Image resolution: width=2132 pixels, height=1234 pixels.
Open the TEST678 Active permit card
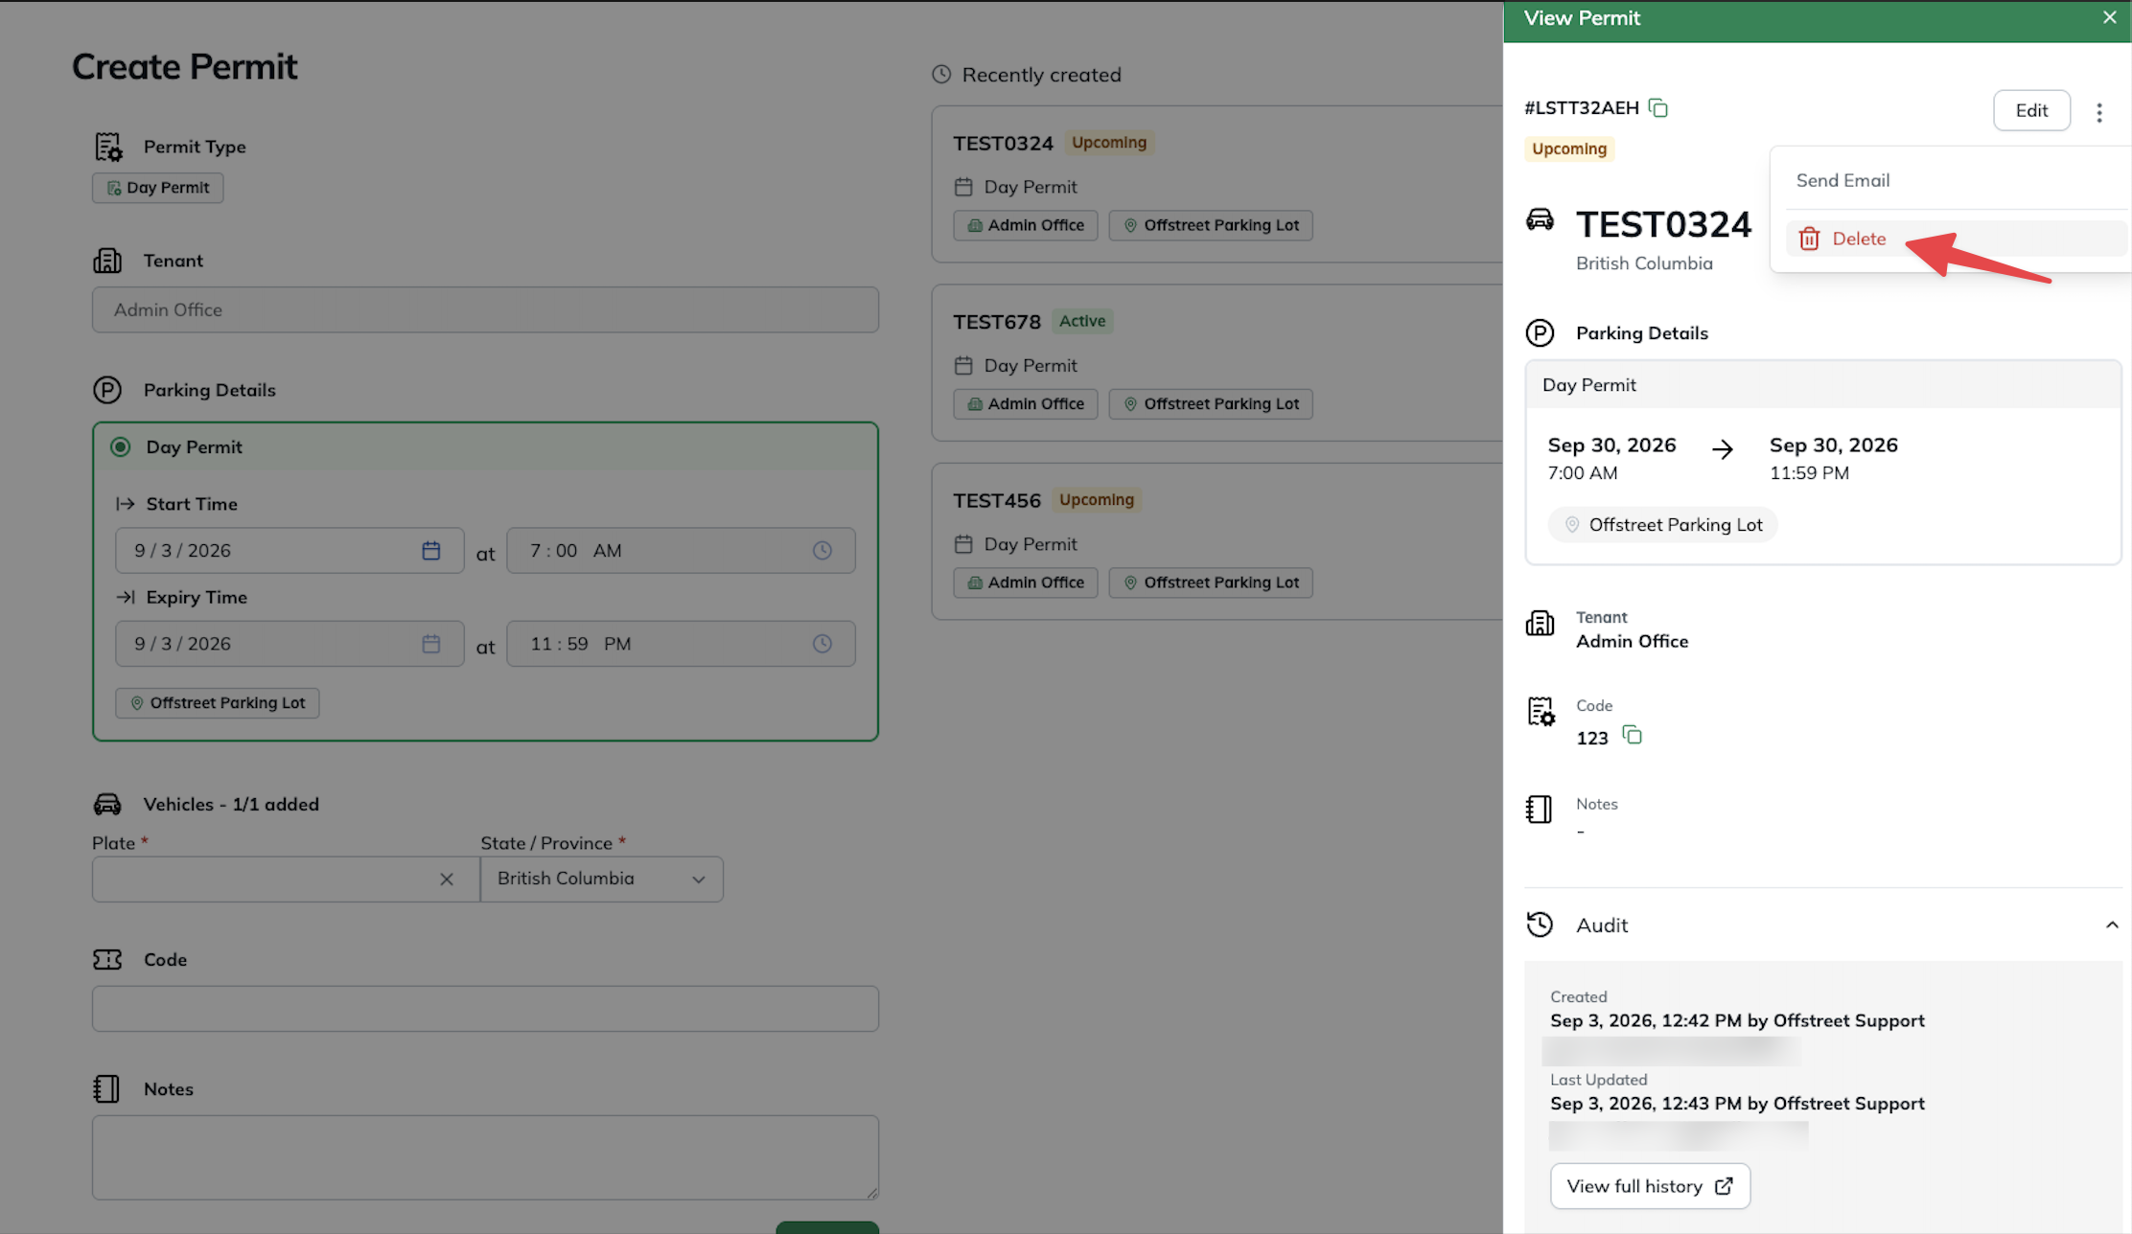coord(1217,363)
